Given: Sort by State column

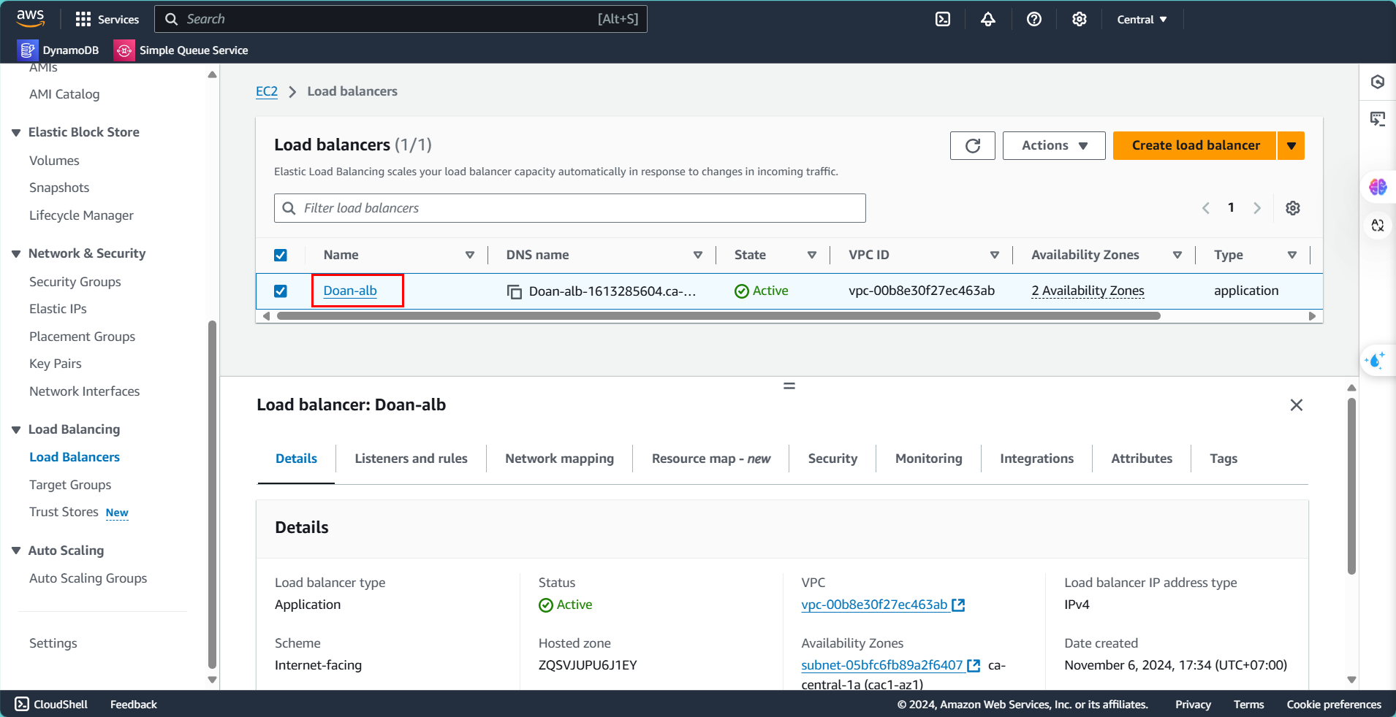Looking at the screenshot, I should click(x=812, y=255).
